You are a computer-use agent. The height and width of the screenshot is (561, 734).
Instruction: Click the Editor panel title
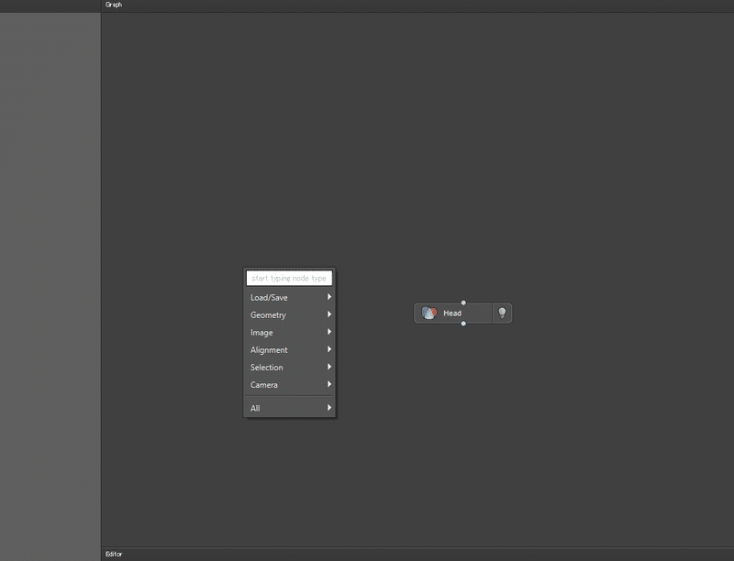point(114,554)
